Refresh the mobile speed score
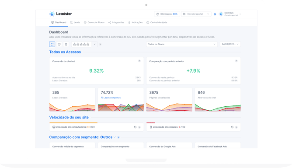The height and width of the screenshot is (168, 292). click(232, 127)
